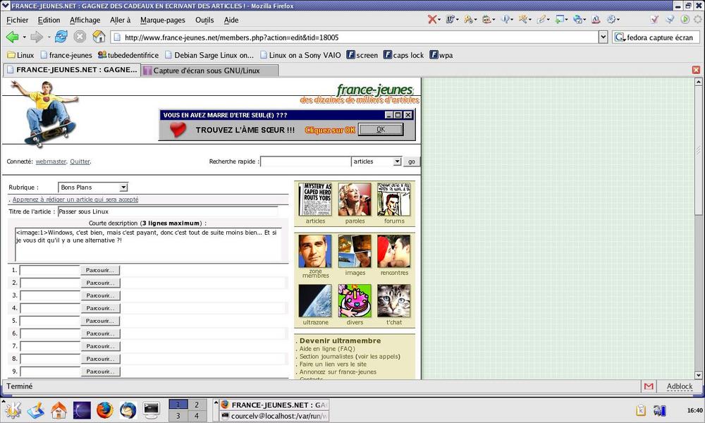This screenshot has width=705, height=423.
Task: Open the france-jeunes bookmark
Action: point(66,55)
